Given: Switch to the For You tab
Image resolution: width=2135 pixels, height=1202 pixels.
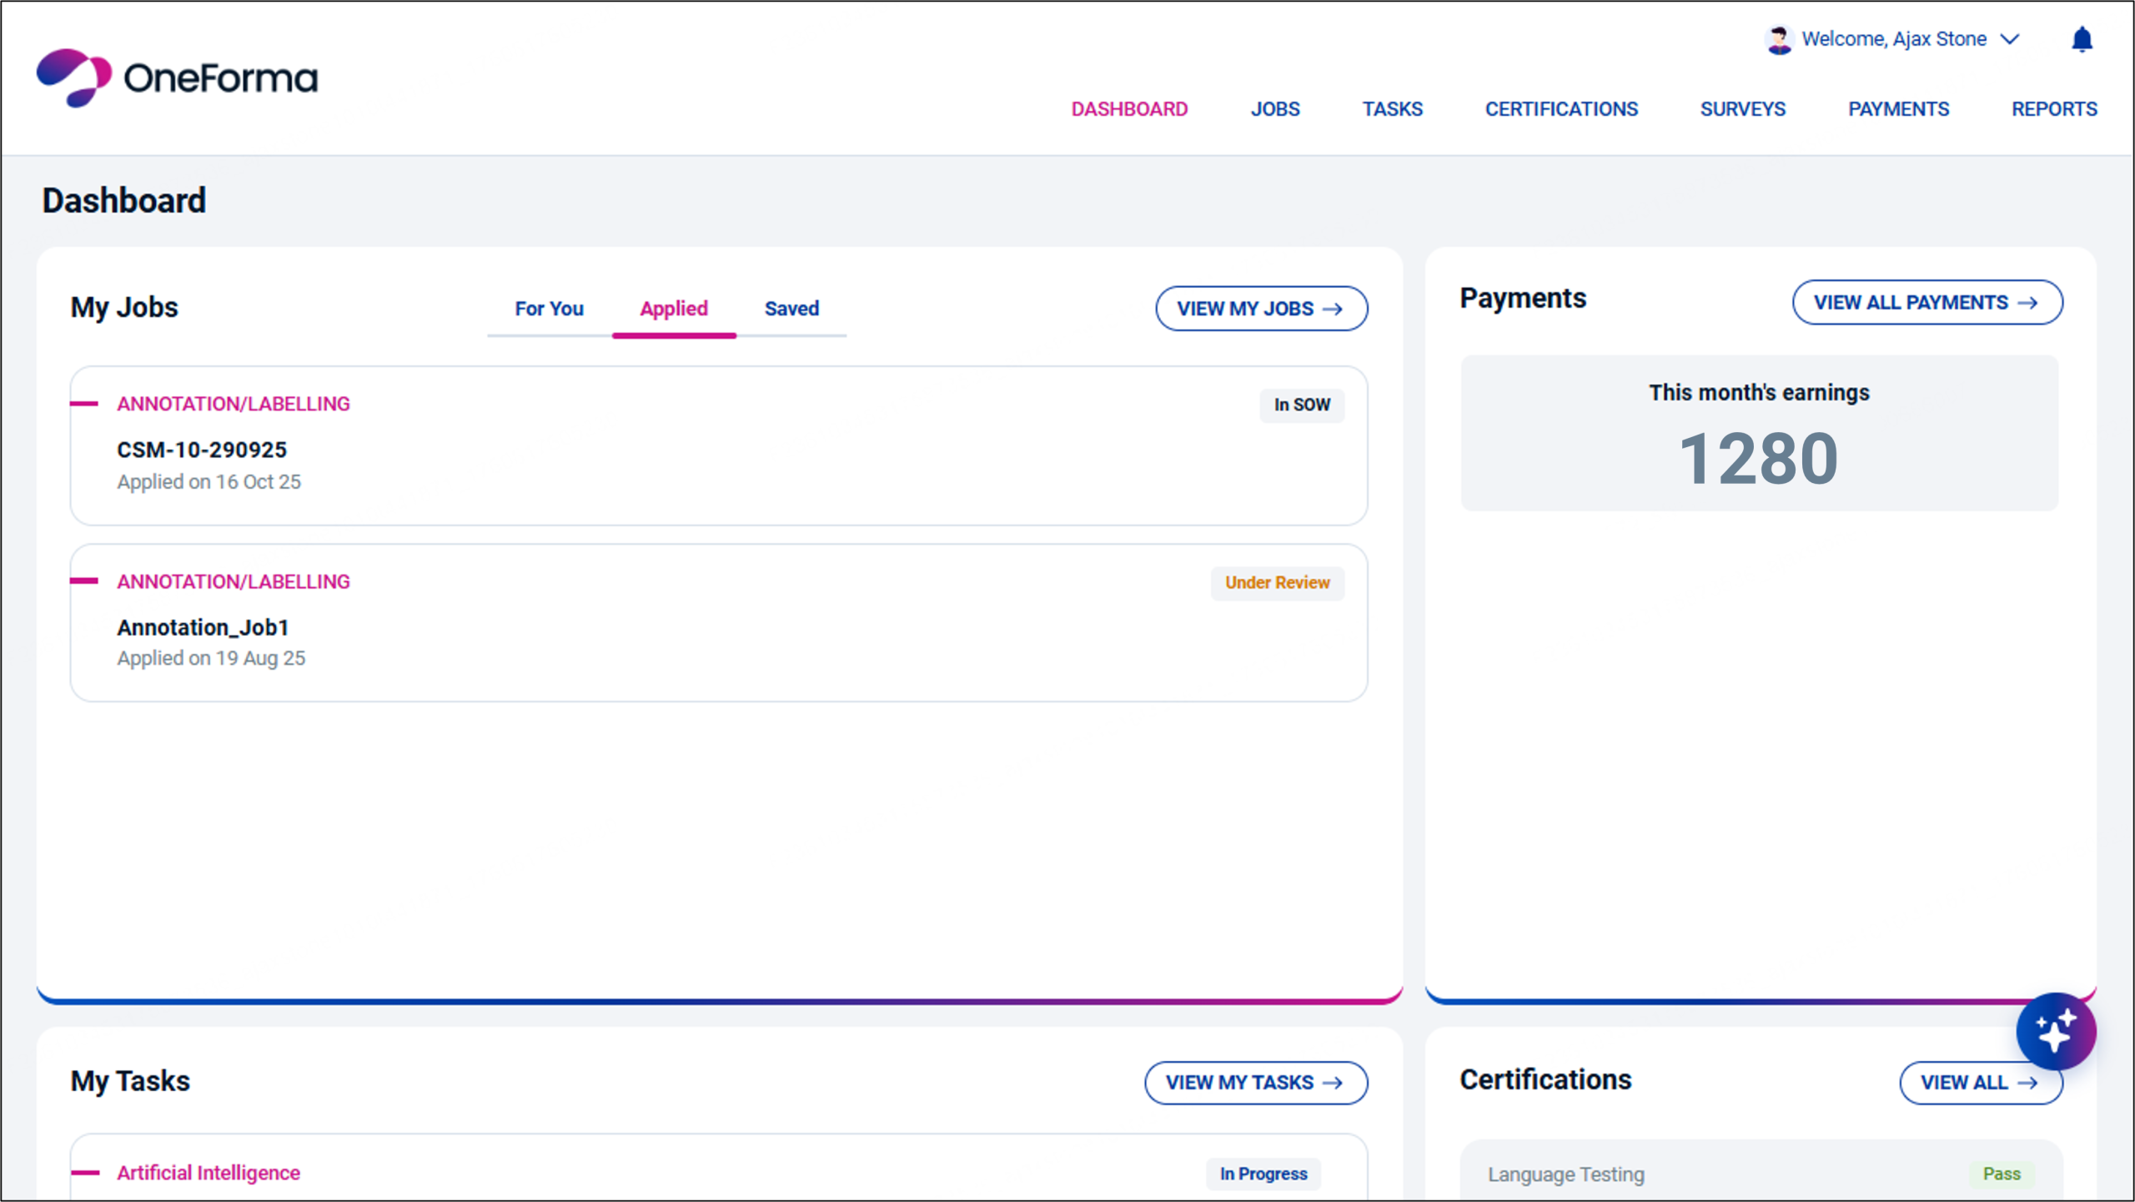Looking at the screenshot, I should point(549,309).
